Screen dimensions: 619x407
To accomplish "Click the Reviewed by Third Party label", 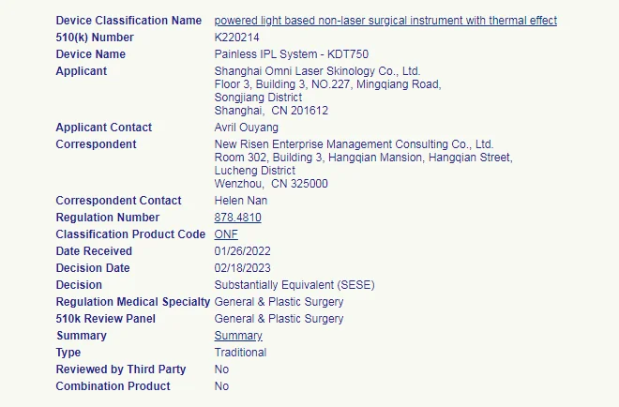I will 121,369.
